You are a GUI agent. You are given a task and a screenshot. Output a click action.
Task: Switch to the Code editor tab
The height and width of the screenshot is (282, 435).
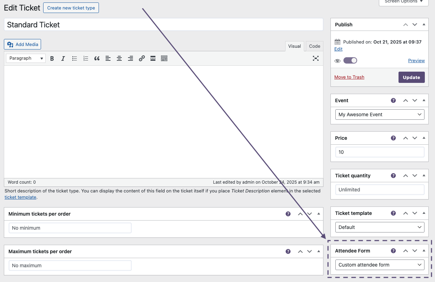pos(314,46)
